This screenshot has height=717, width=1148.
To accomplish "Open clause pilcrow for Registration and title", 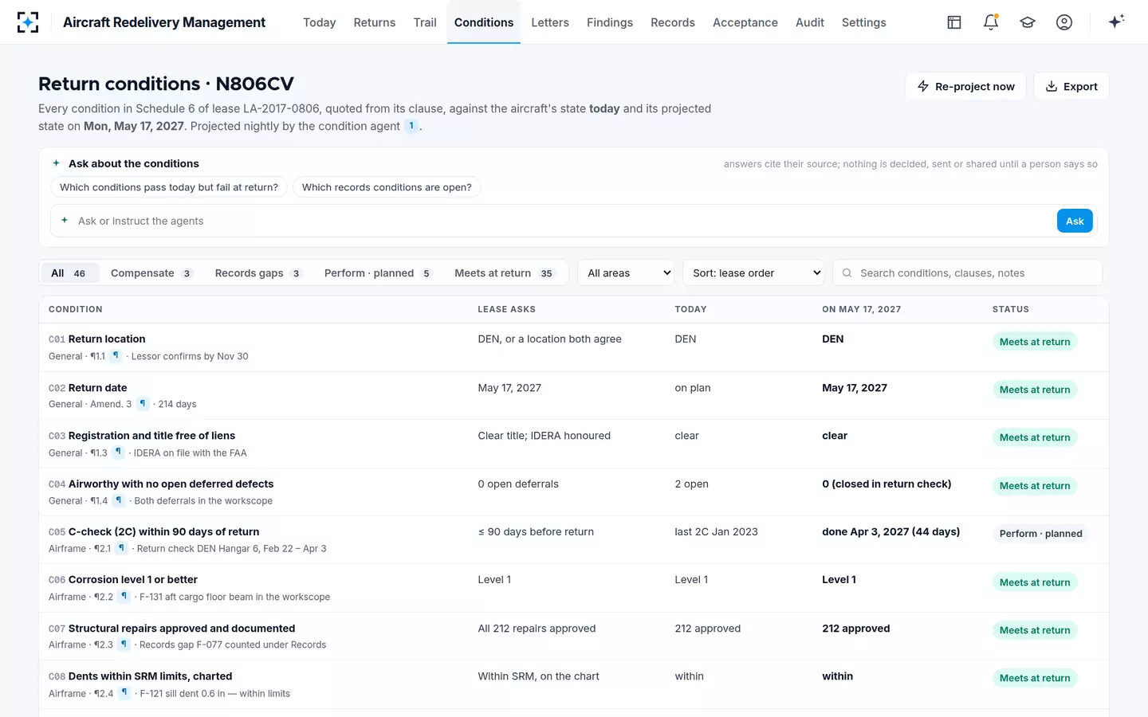I will 118,453.
